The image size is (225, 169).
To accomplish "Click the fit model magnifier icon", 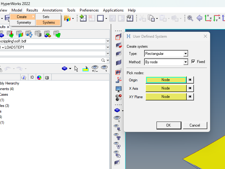I will coord(190,18).
